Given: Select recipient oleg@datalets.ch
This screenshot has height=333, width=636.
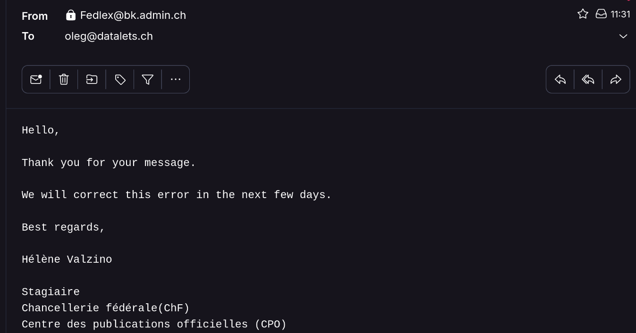Looking at the screenshot, I should click(109, 36).
